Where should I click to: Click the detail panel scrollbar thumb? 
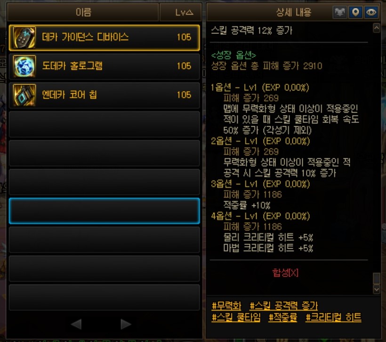377,278
